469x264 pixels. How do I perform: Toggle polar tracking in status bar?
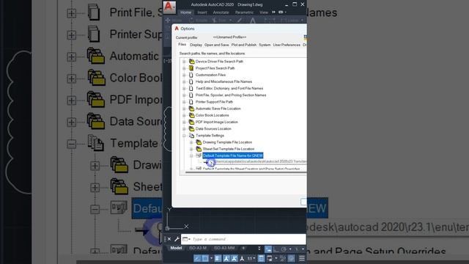[x=284, y=249]
